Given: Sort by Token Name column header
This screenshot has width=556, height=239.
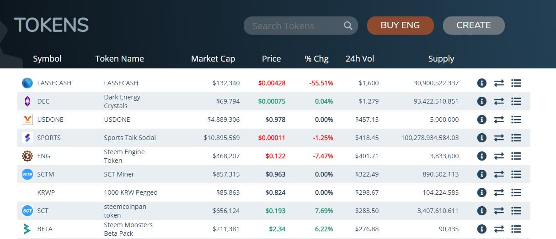Looking at the screenshot, I should point(119,58).
